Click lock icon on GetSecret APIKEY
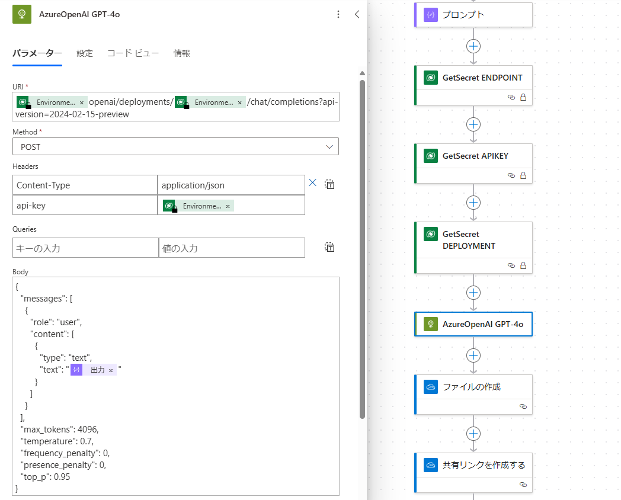The image size is (621, 500). coord(523,175)
